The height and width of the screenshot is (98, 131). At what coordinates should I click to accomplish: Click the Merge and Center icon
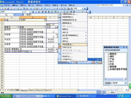tap(52, 12)
